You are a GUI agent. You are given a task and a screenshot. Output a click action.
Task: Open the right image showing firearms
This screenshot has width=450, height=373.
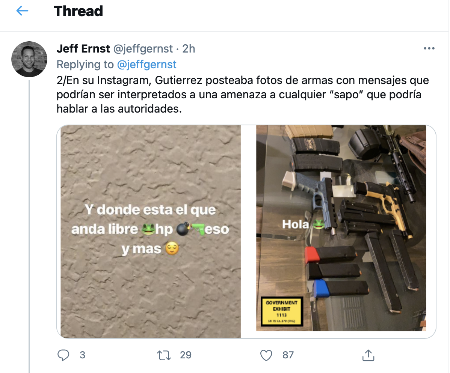341,228
